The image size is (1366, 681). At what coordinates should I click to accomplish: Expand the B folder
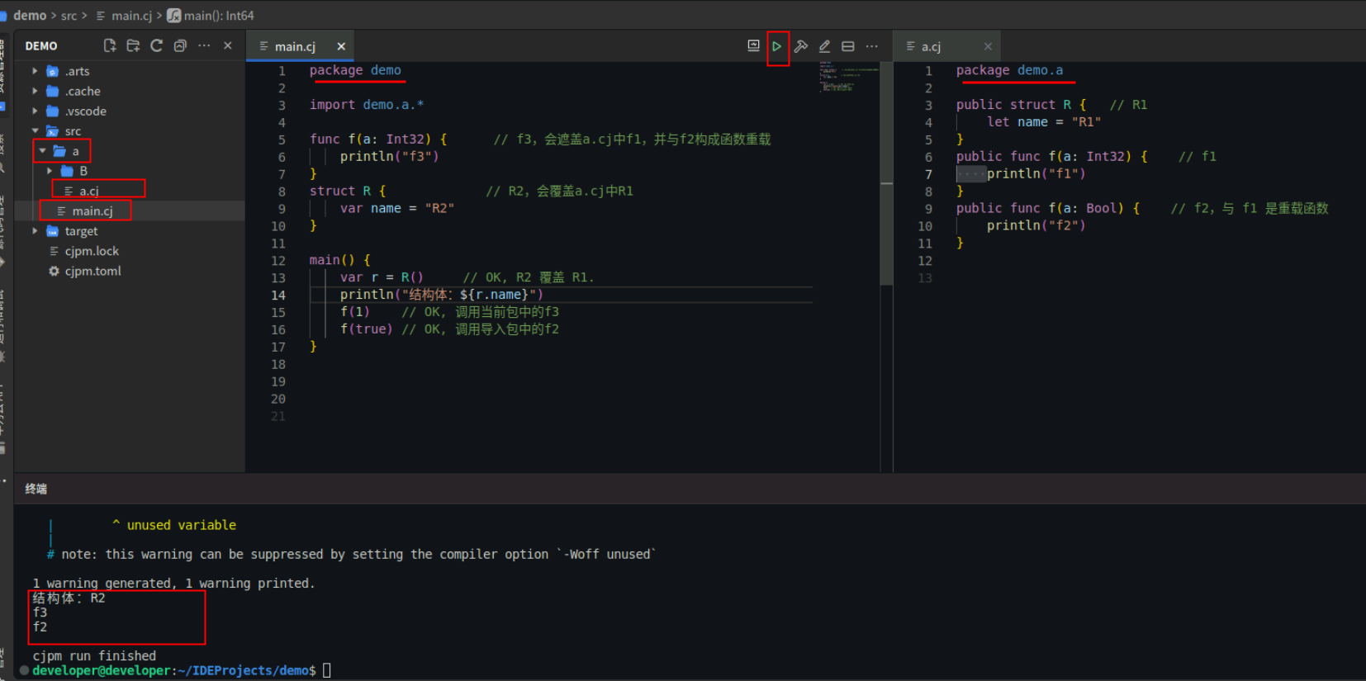coord(50,171)
